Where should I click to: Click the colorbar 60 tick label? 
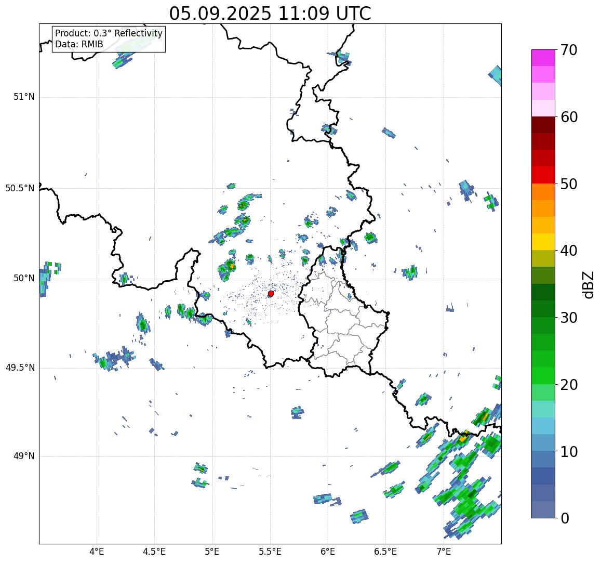[x=569, y=117]
